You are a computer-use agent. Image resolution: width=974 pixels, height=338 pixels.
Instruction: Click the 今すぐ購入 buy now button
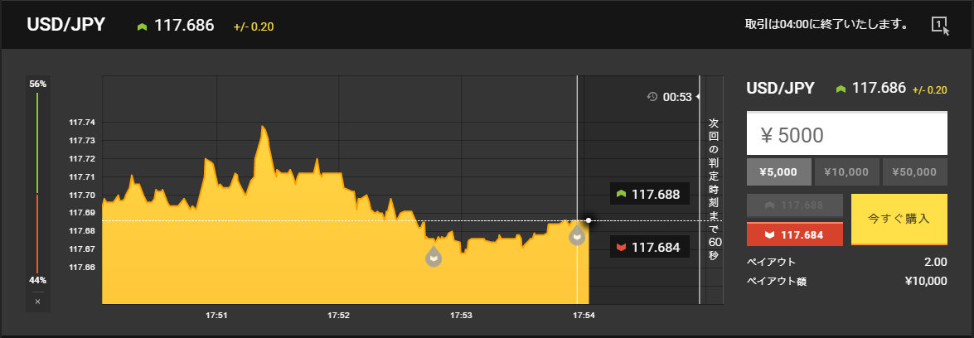click(899, 220)
